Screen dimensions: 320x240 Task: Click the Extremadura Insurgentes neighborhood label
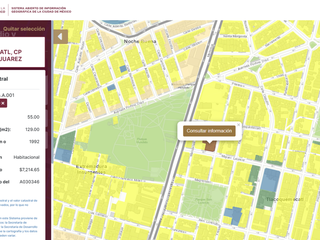point(91,169)
